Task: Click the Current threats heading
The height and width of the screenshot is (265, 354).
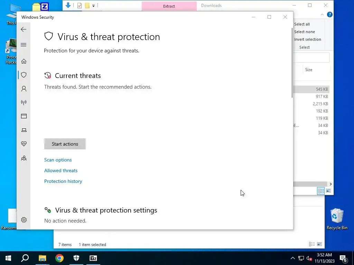Action: click(x=78, y=76)
